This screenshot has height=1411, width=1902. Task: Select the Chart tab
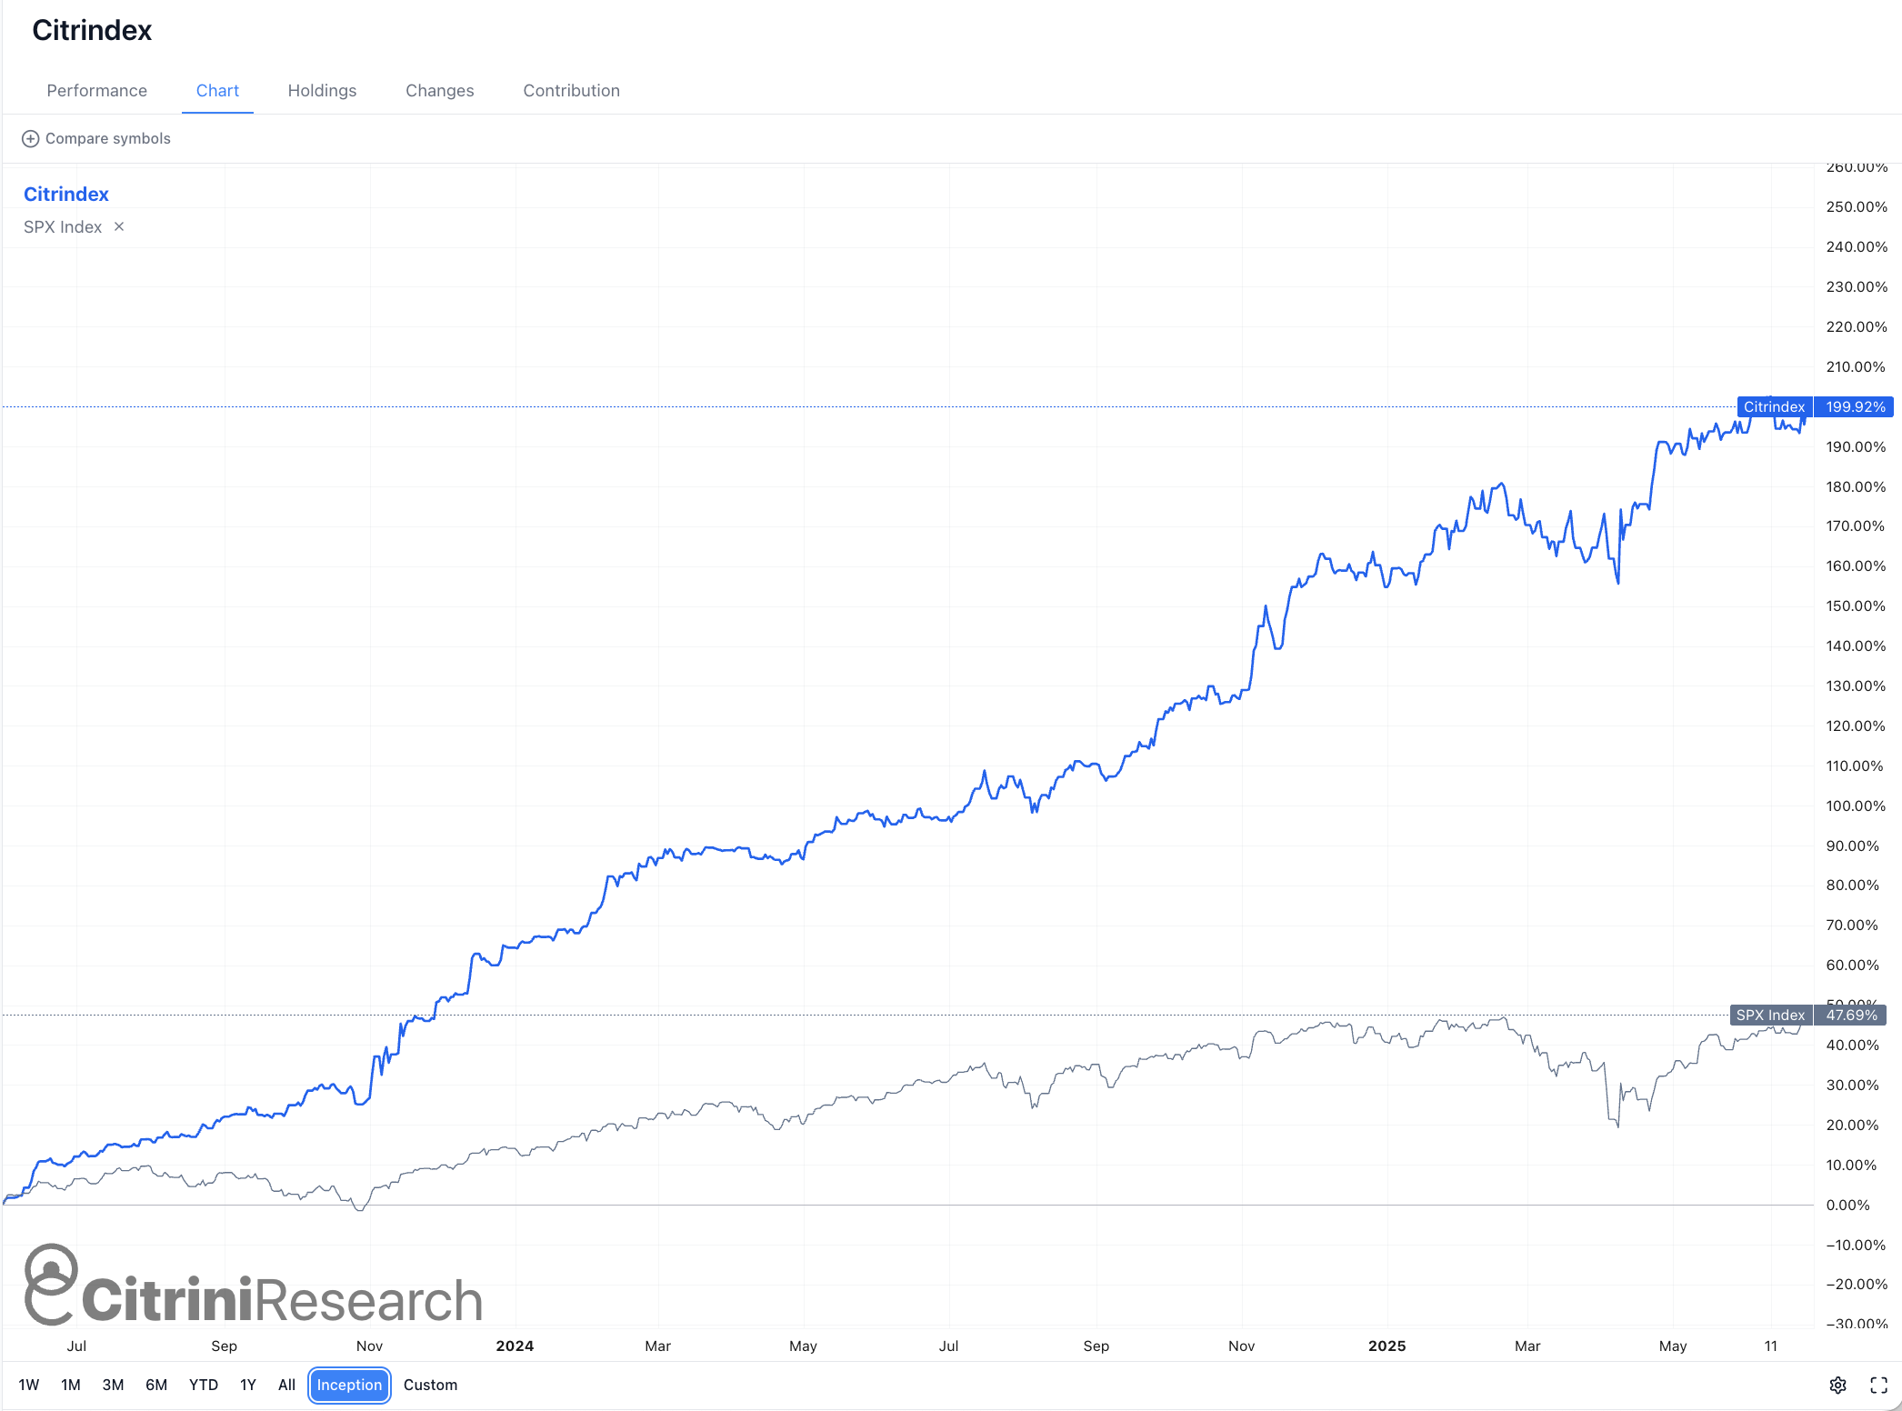[x=217, y=91]
